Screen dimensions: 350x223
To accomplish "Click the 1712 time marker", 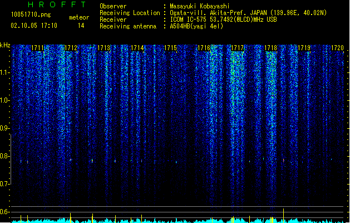I will point(71,48).
